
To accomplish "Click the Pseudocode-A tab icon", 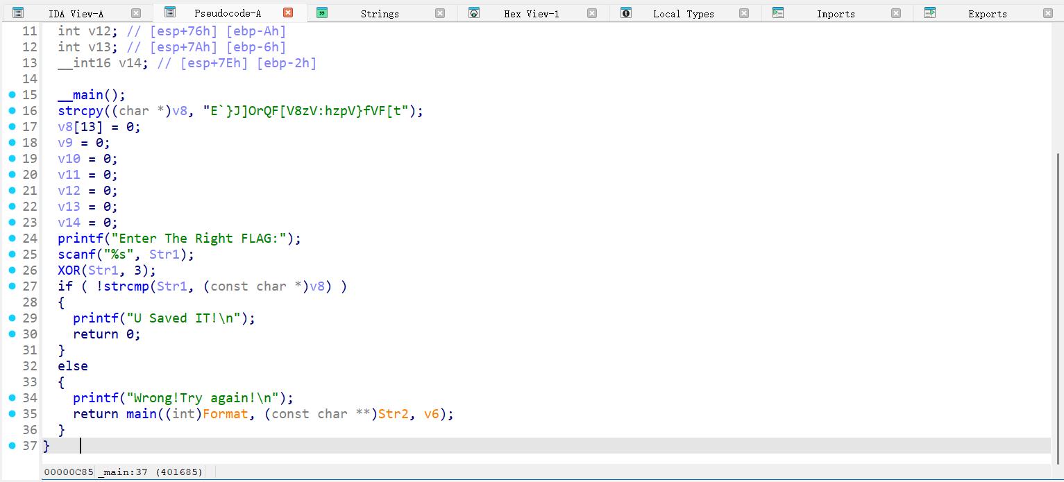I will [170, 12].
